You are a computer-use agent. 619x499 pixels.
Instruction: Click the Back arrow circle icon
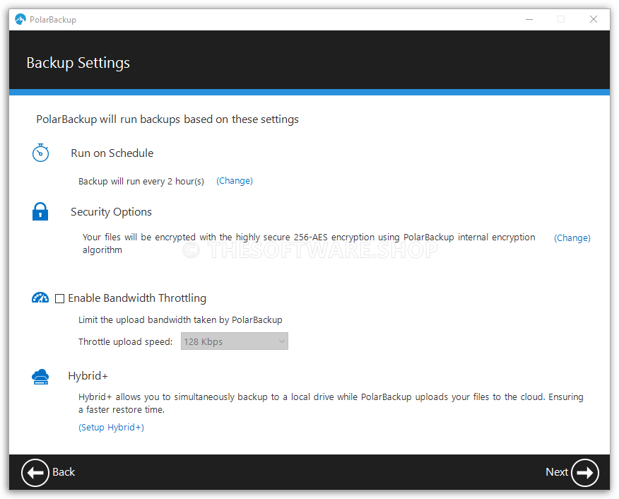(x=35, y=472)
